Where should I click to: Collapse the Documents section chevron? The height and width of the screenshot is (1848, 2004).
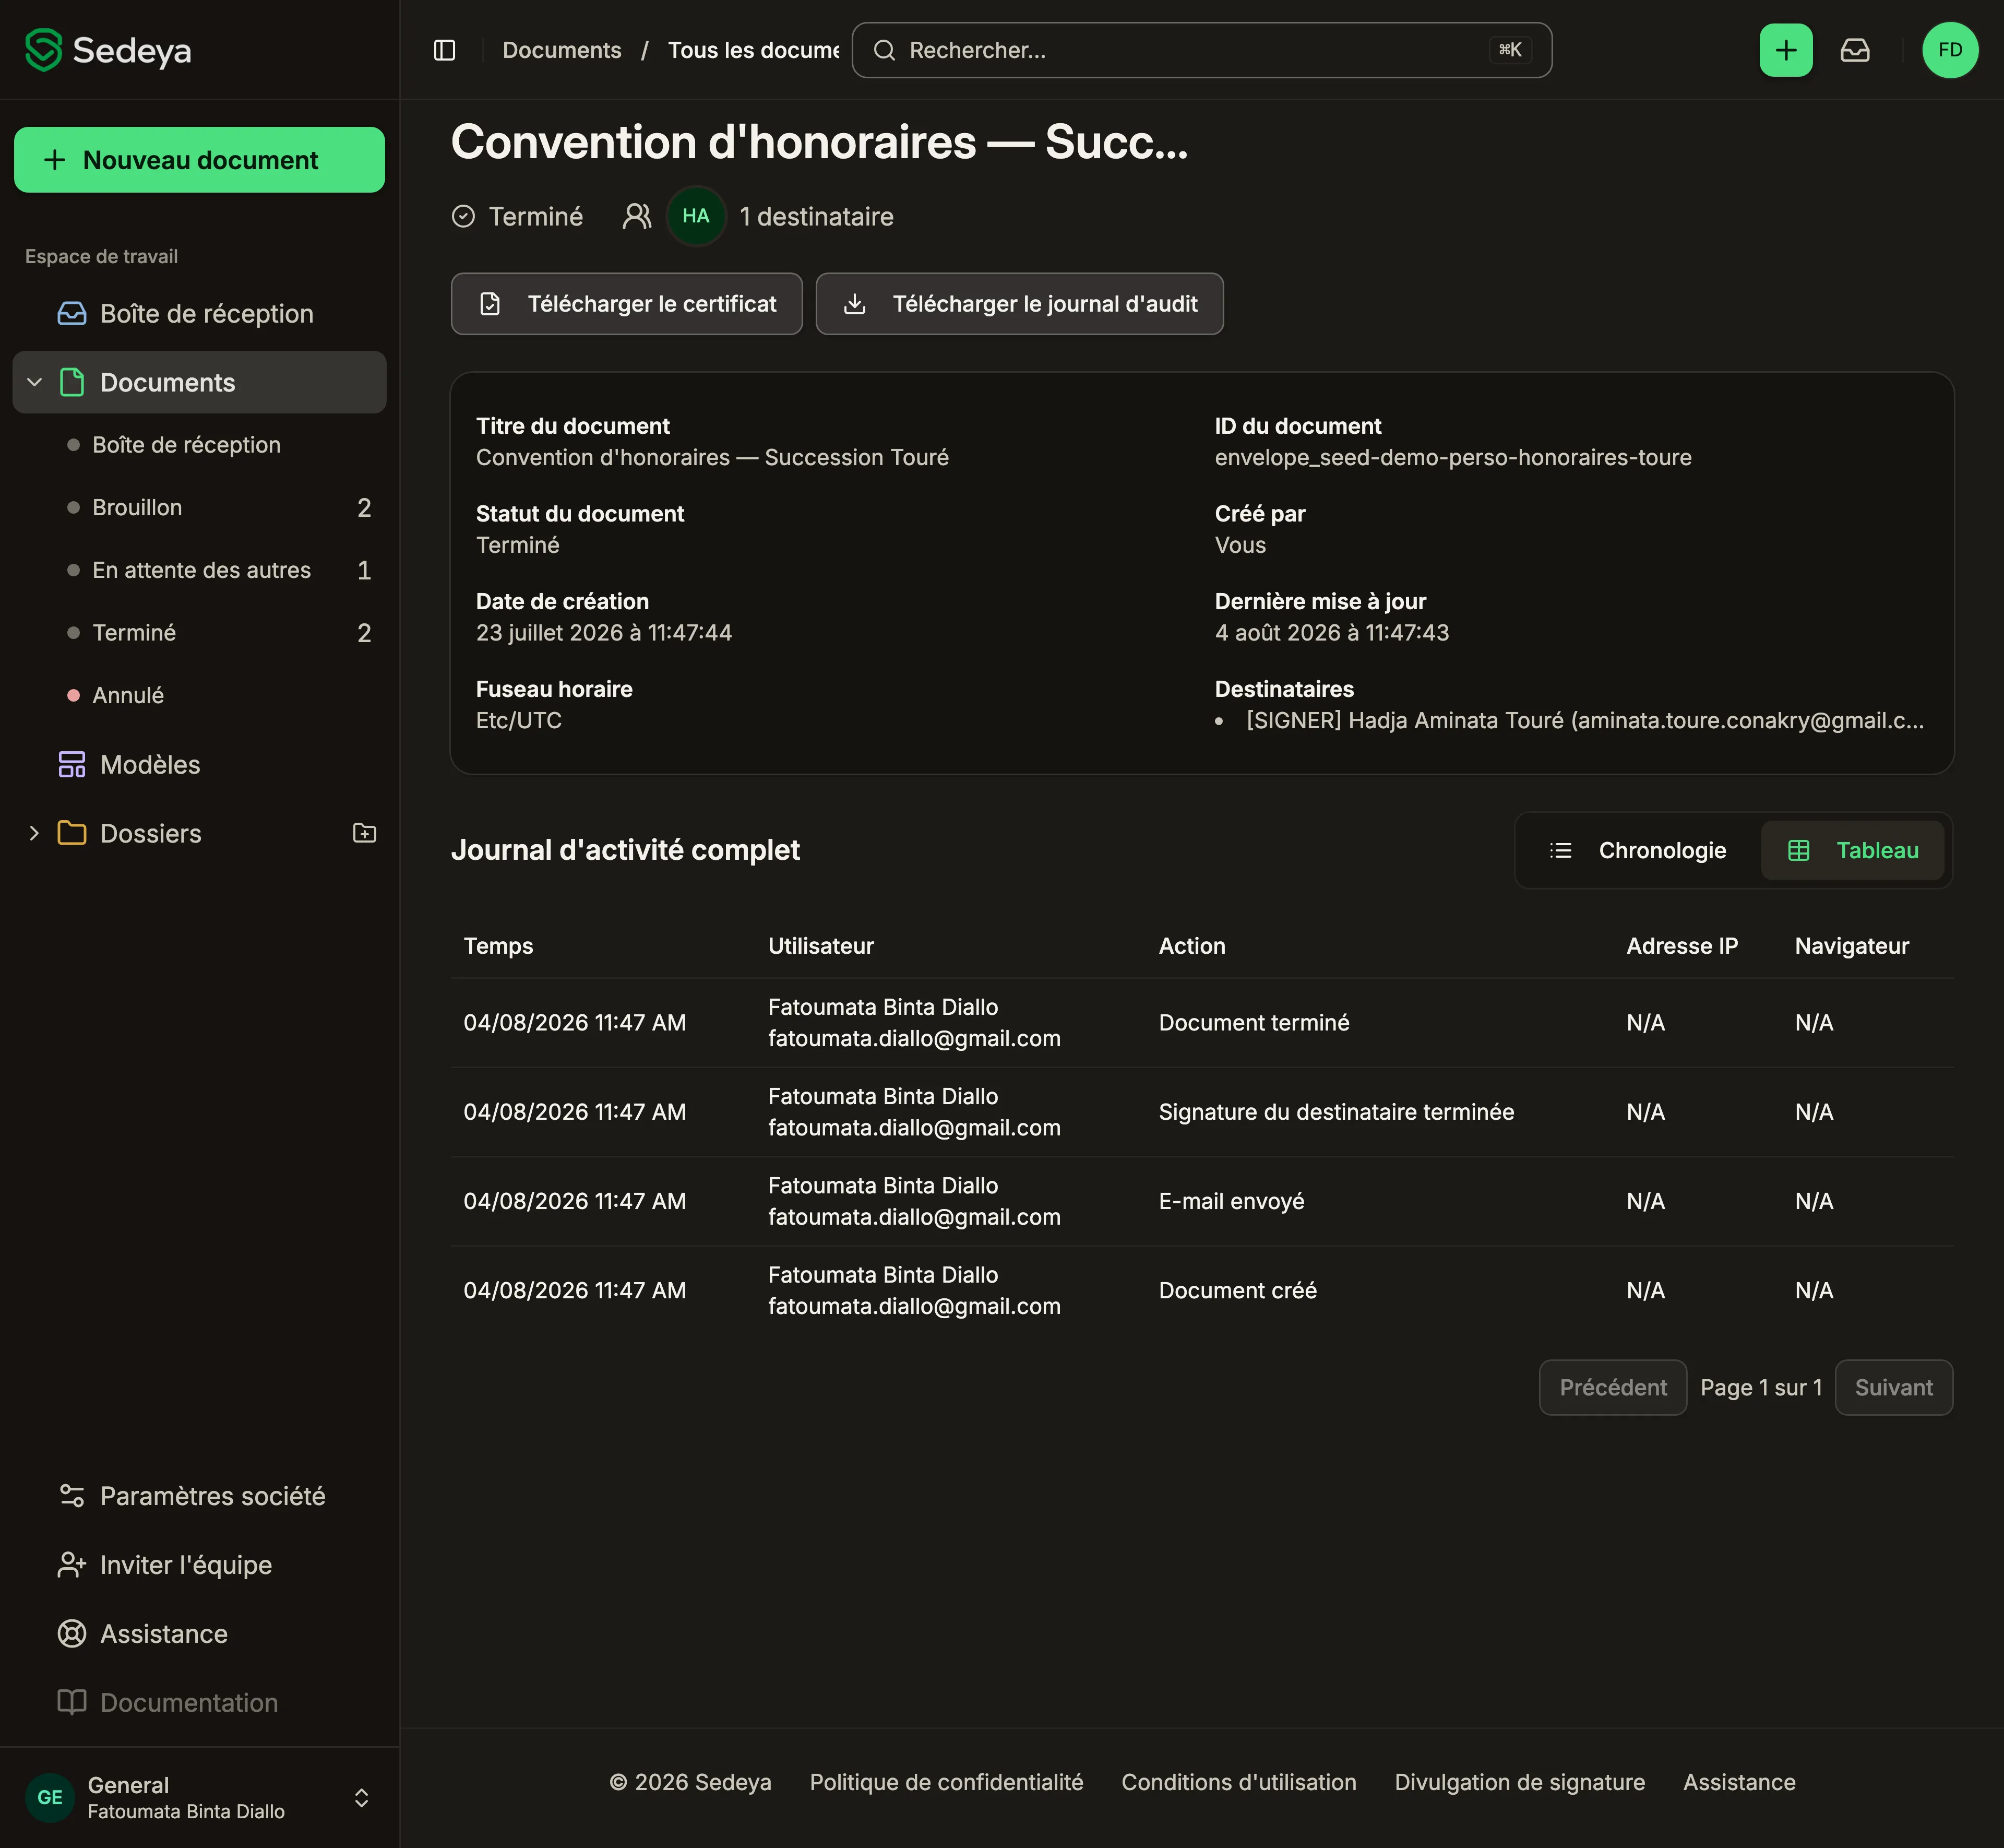click(x=35, y=382)
